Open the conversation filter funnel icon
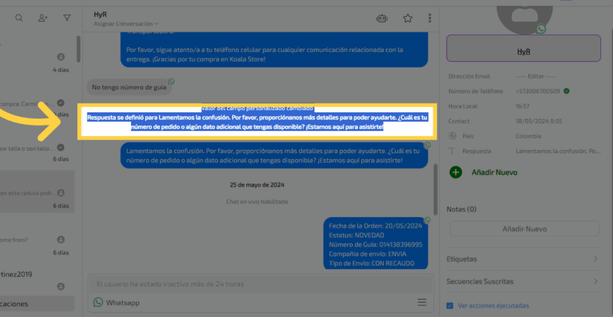Image resolution: width=613 pixels, height=317 pixels. click(67, 18)
